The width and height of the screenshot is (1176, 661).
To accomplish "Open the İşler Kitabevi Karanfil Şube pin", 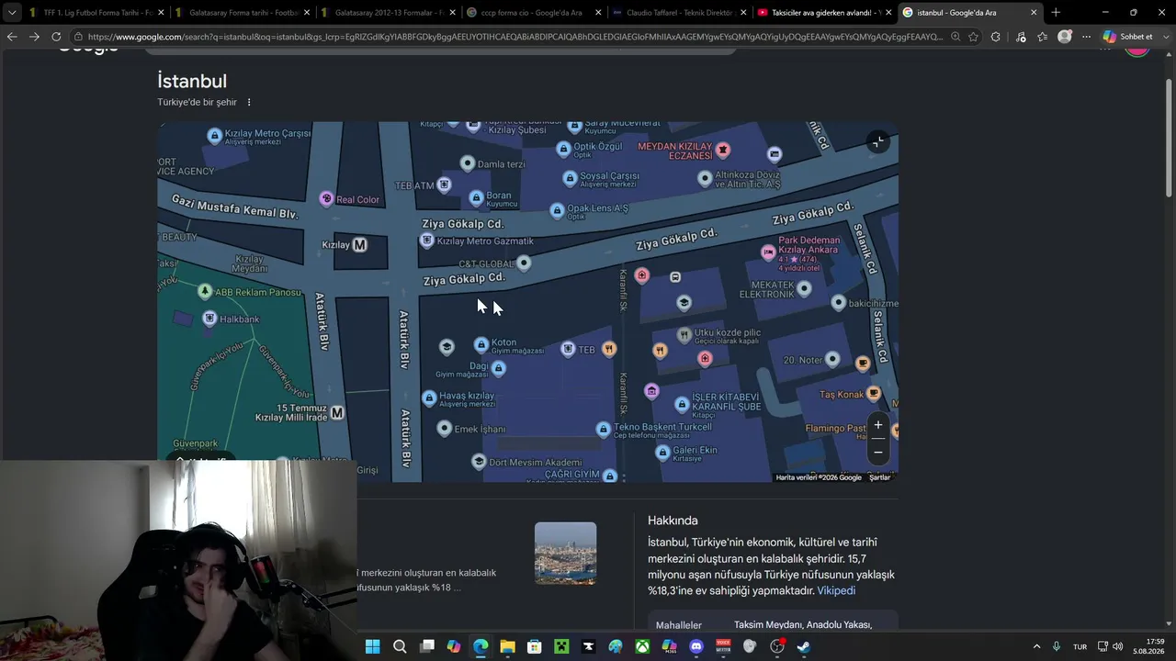I will click(682, 404).
